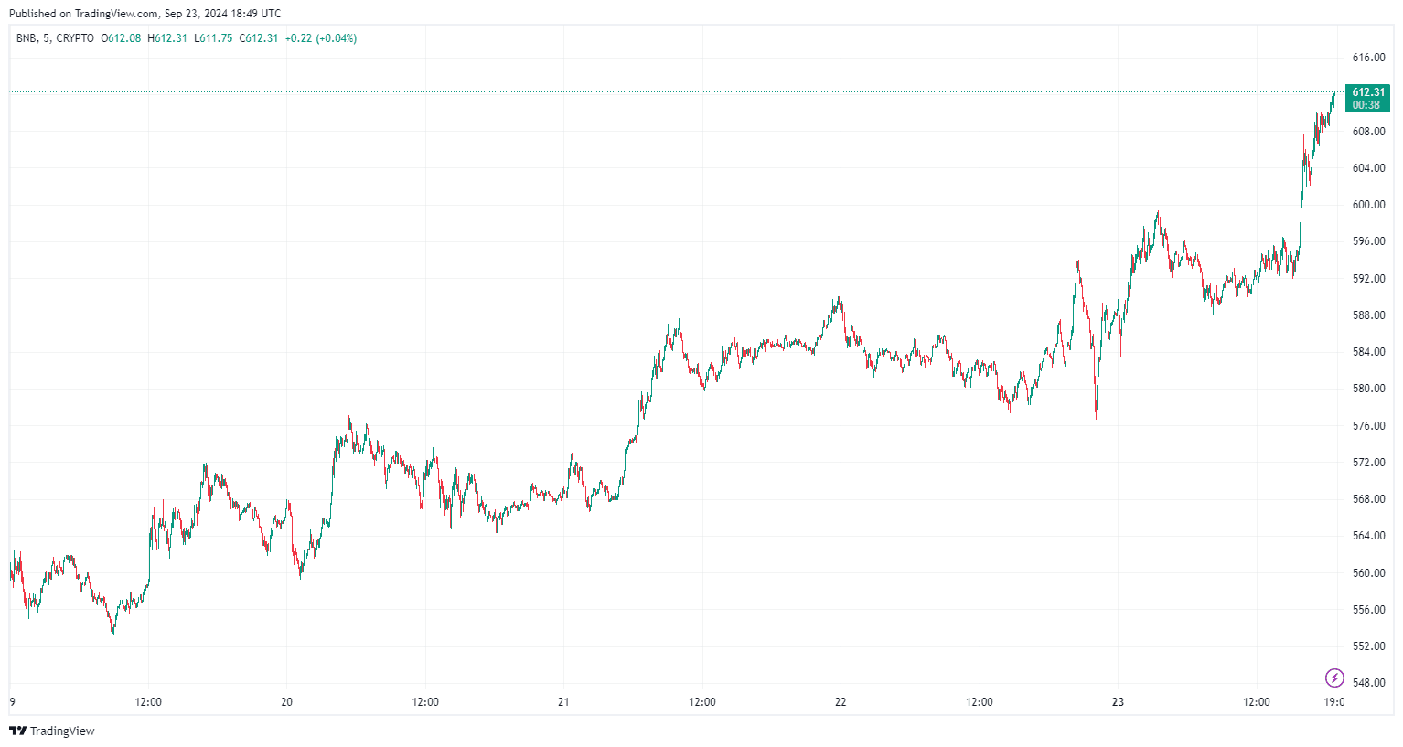The height and width of the screenshot is (747, 1403).
Task: Click the high value H612.31
Action: pyautogui.click(x=167, y=38)
